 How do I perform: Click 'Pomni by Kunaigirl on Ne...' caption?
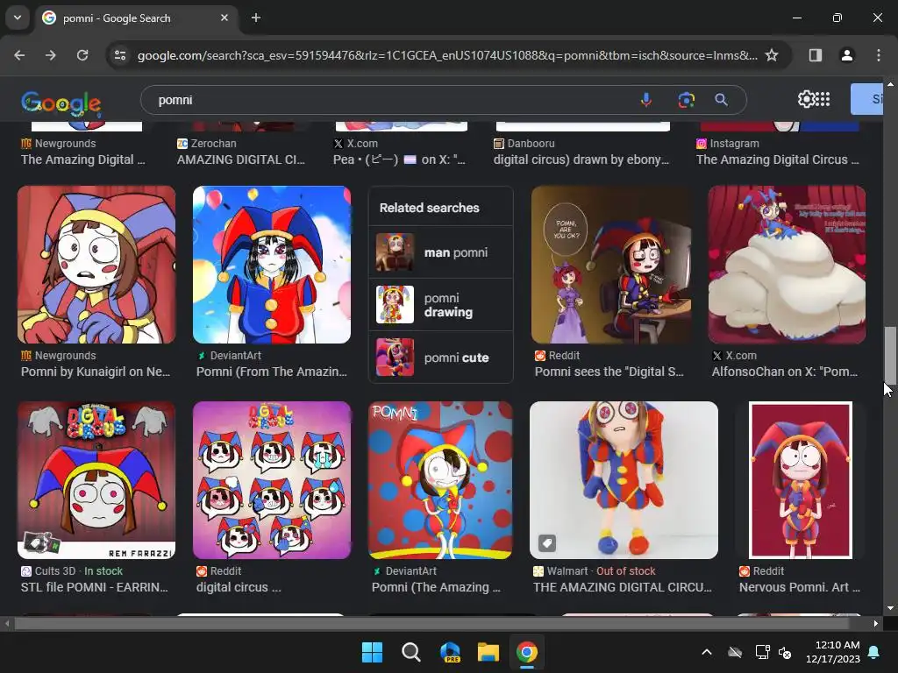(96, 372)
